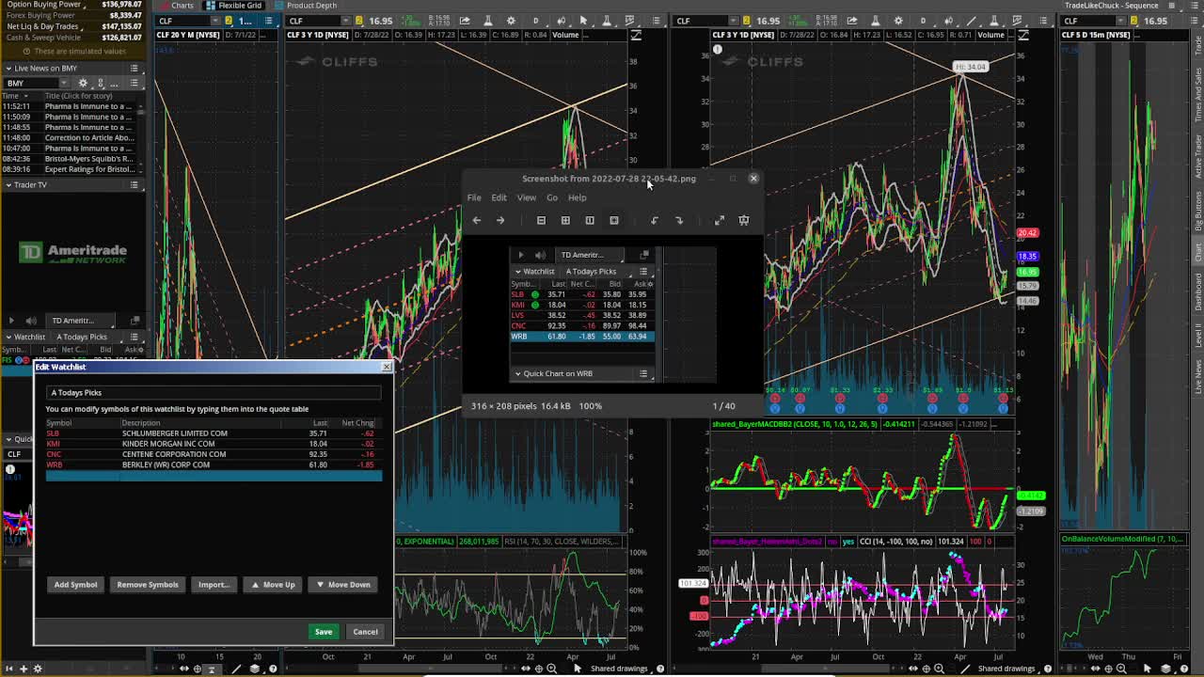Open Bristol-Myers Squibb's news headline
The image size is (1204, 677).
(88, 159)
